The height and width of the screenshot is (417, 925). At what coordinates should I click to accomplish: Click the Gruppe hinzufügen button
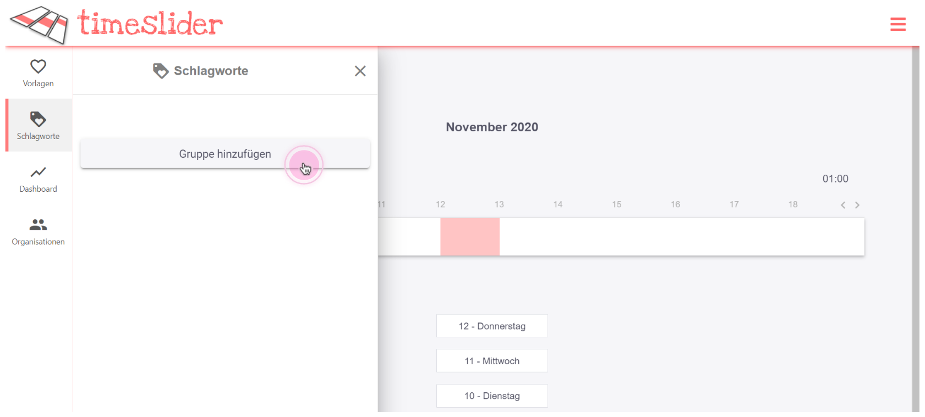[225, 154]
